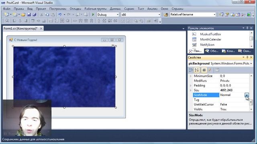
Task: Open the RelativeFilename search combo box
Action: tap(193, 15)
